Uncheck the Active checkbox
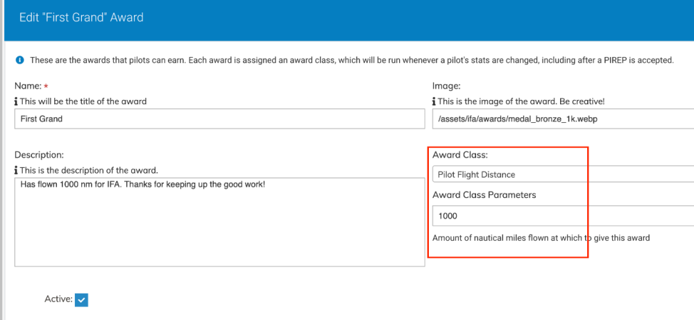Screen dimensions: 694x320 [x=82, y=300]
